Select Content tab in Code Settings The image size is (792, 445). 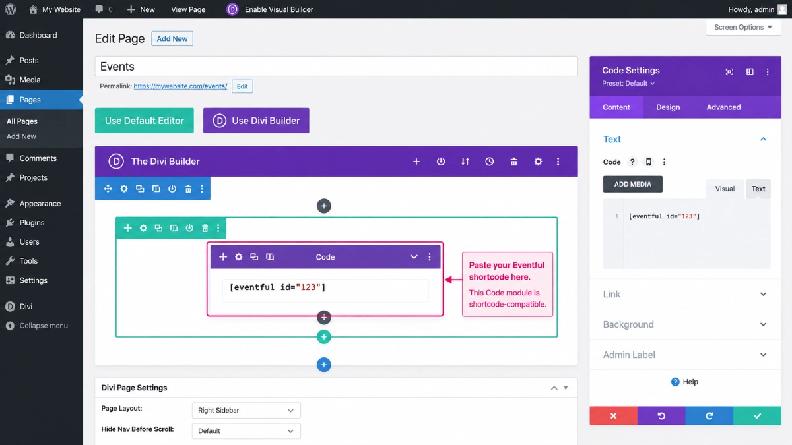pos(616,107)
